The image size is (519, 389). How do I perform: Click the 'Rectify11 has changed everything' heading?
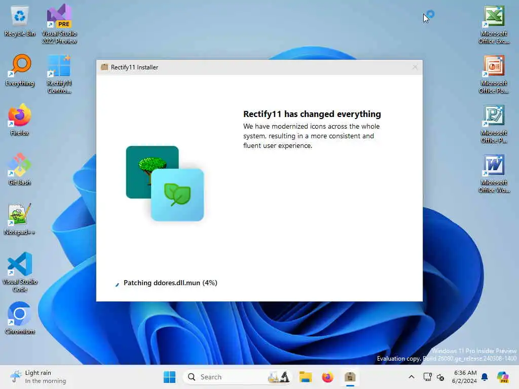312,114
